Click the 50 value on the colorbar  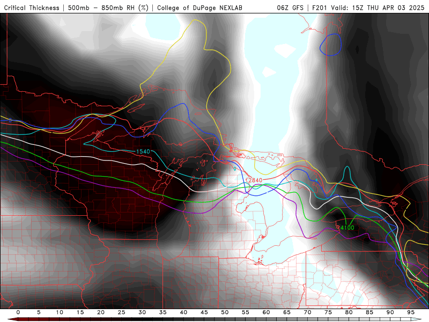point(225,312)
